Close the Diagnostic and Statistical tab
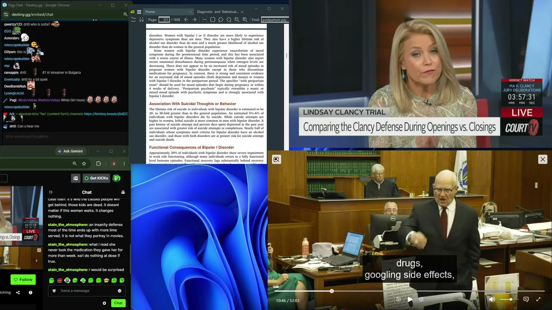This screenshot has width=552, height=310. point(242,12)
